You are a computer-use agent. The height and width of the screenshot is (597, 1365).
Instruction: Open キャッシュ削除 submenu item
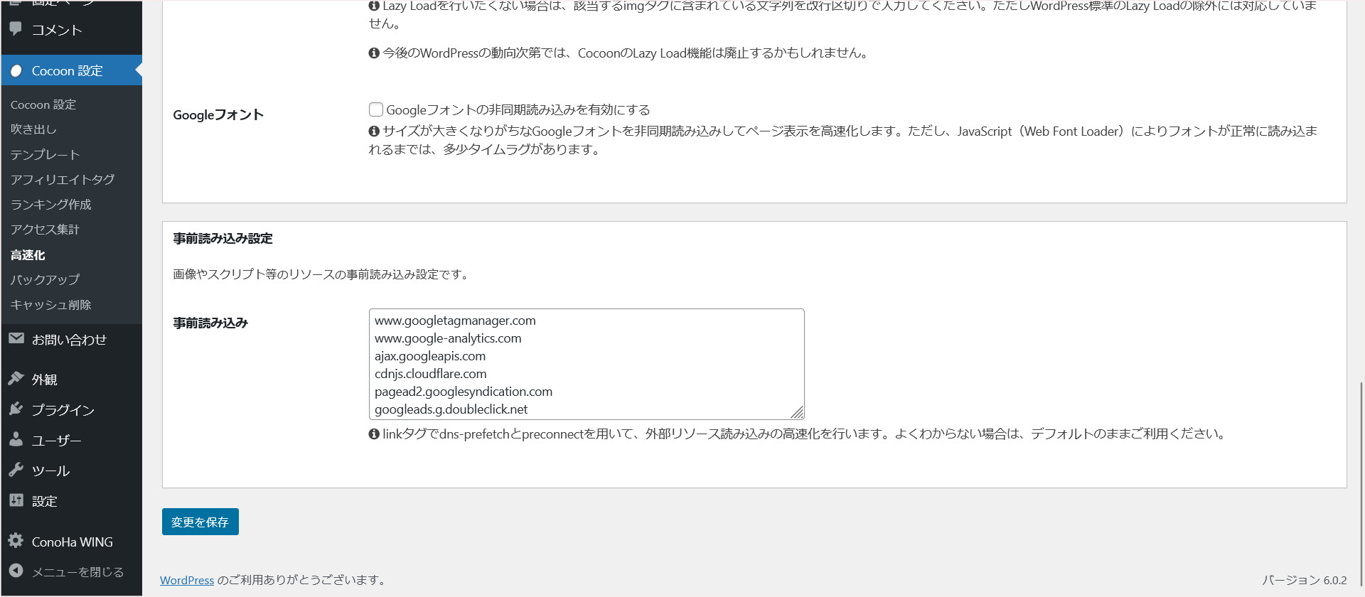tap(51, 304)
